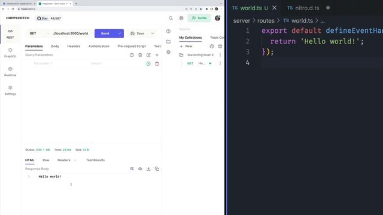Reload the page in the browser
The image size is (383, 215).
pyautogui.click(x=13, y=9)
